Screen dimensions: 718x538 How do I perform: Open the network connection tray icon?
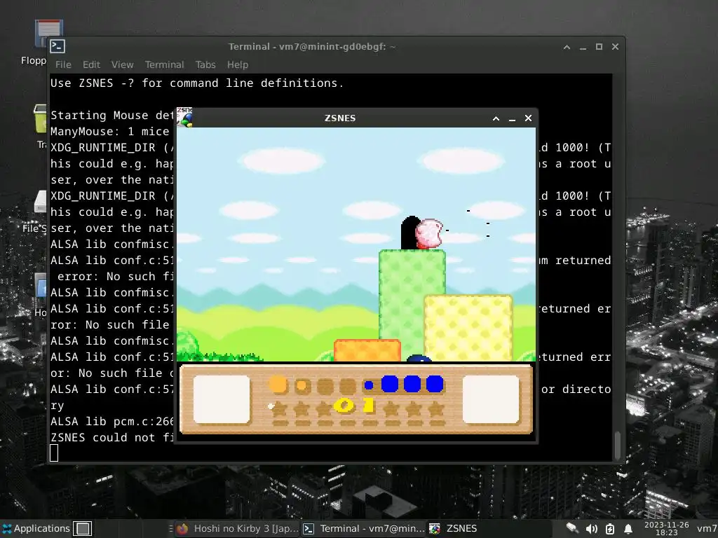[572, 528]
